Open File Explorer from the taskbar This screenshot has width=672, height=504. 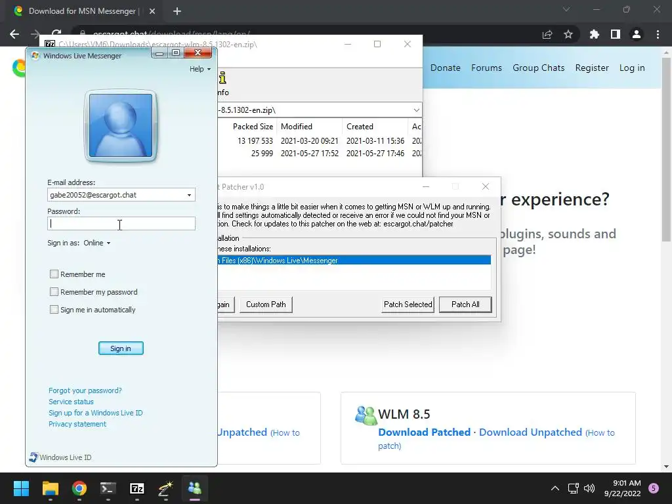click(50, 488)
